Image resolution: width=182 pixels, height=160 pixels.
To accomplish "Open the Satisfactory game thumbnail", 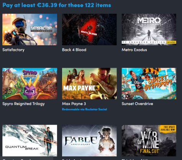I will click(x=30, y=30).
